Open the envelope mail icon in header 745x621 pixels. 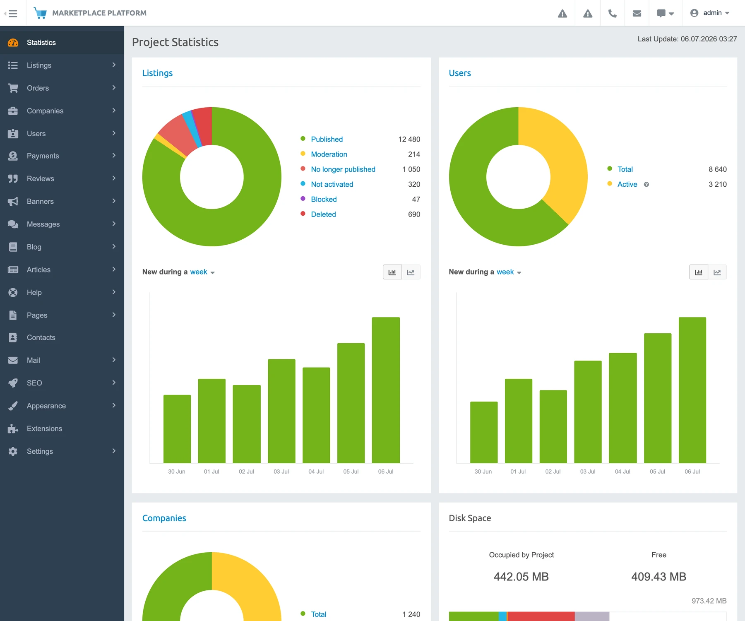pos(637,13)
